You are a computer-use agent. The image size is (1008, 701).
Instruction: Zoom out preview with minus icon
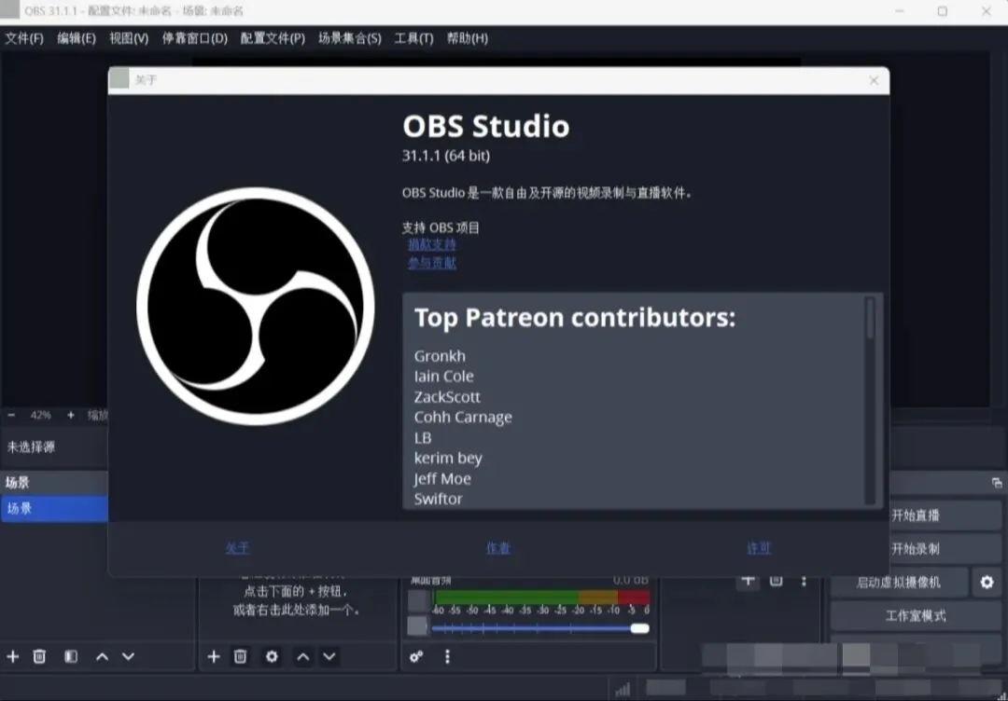pyautogui.click(x=11, y=416)
